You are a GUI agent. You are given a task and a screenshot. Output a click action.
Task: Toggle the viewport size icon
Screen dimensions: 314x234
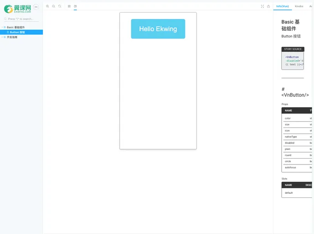75,6
